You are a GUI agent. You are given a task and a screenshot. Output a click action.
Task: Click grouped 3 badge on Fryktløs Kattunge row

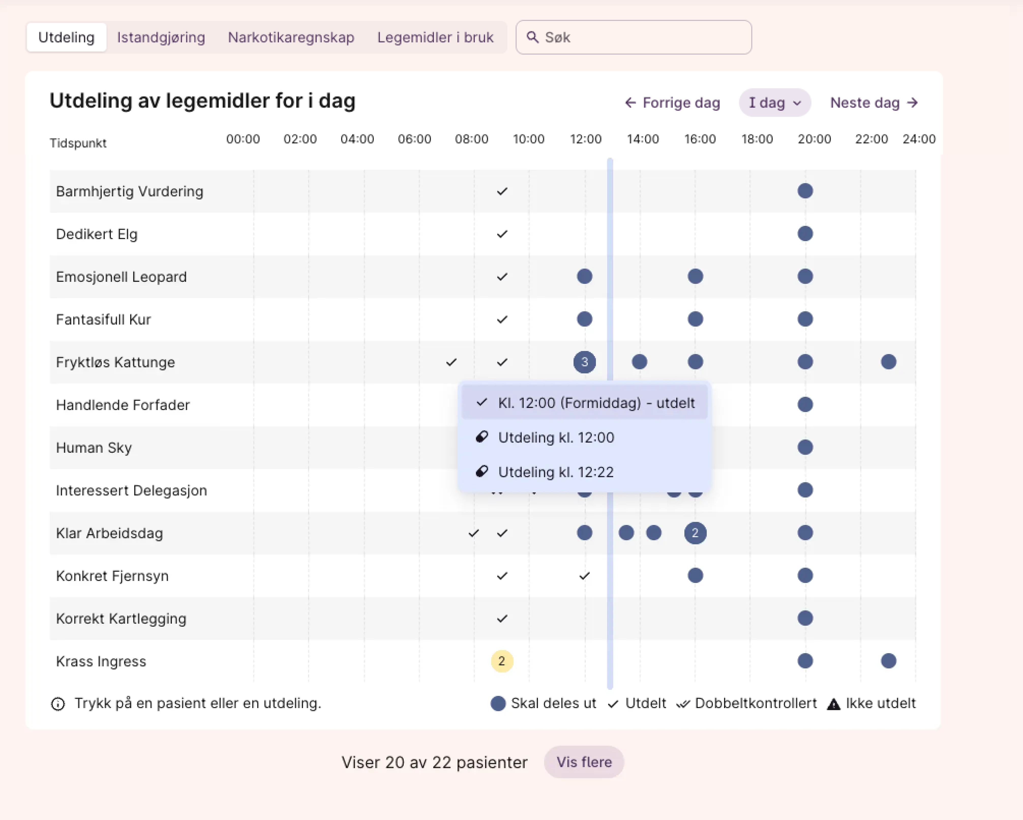click(584, 362)
